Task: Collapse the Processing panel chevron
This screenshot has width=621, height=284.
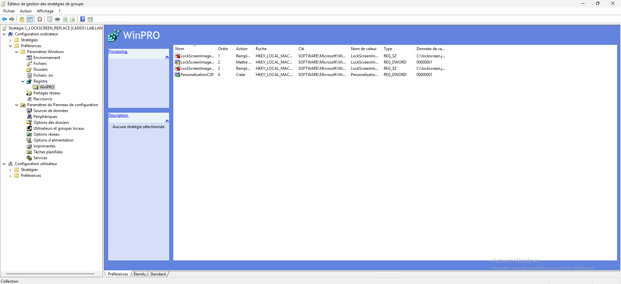Action: click(167, 57)
